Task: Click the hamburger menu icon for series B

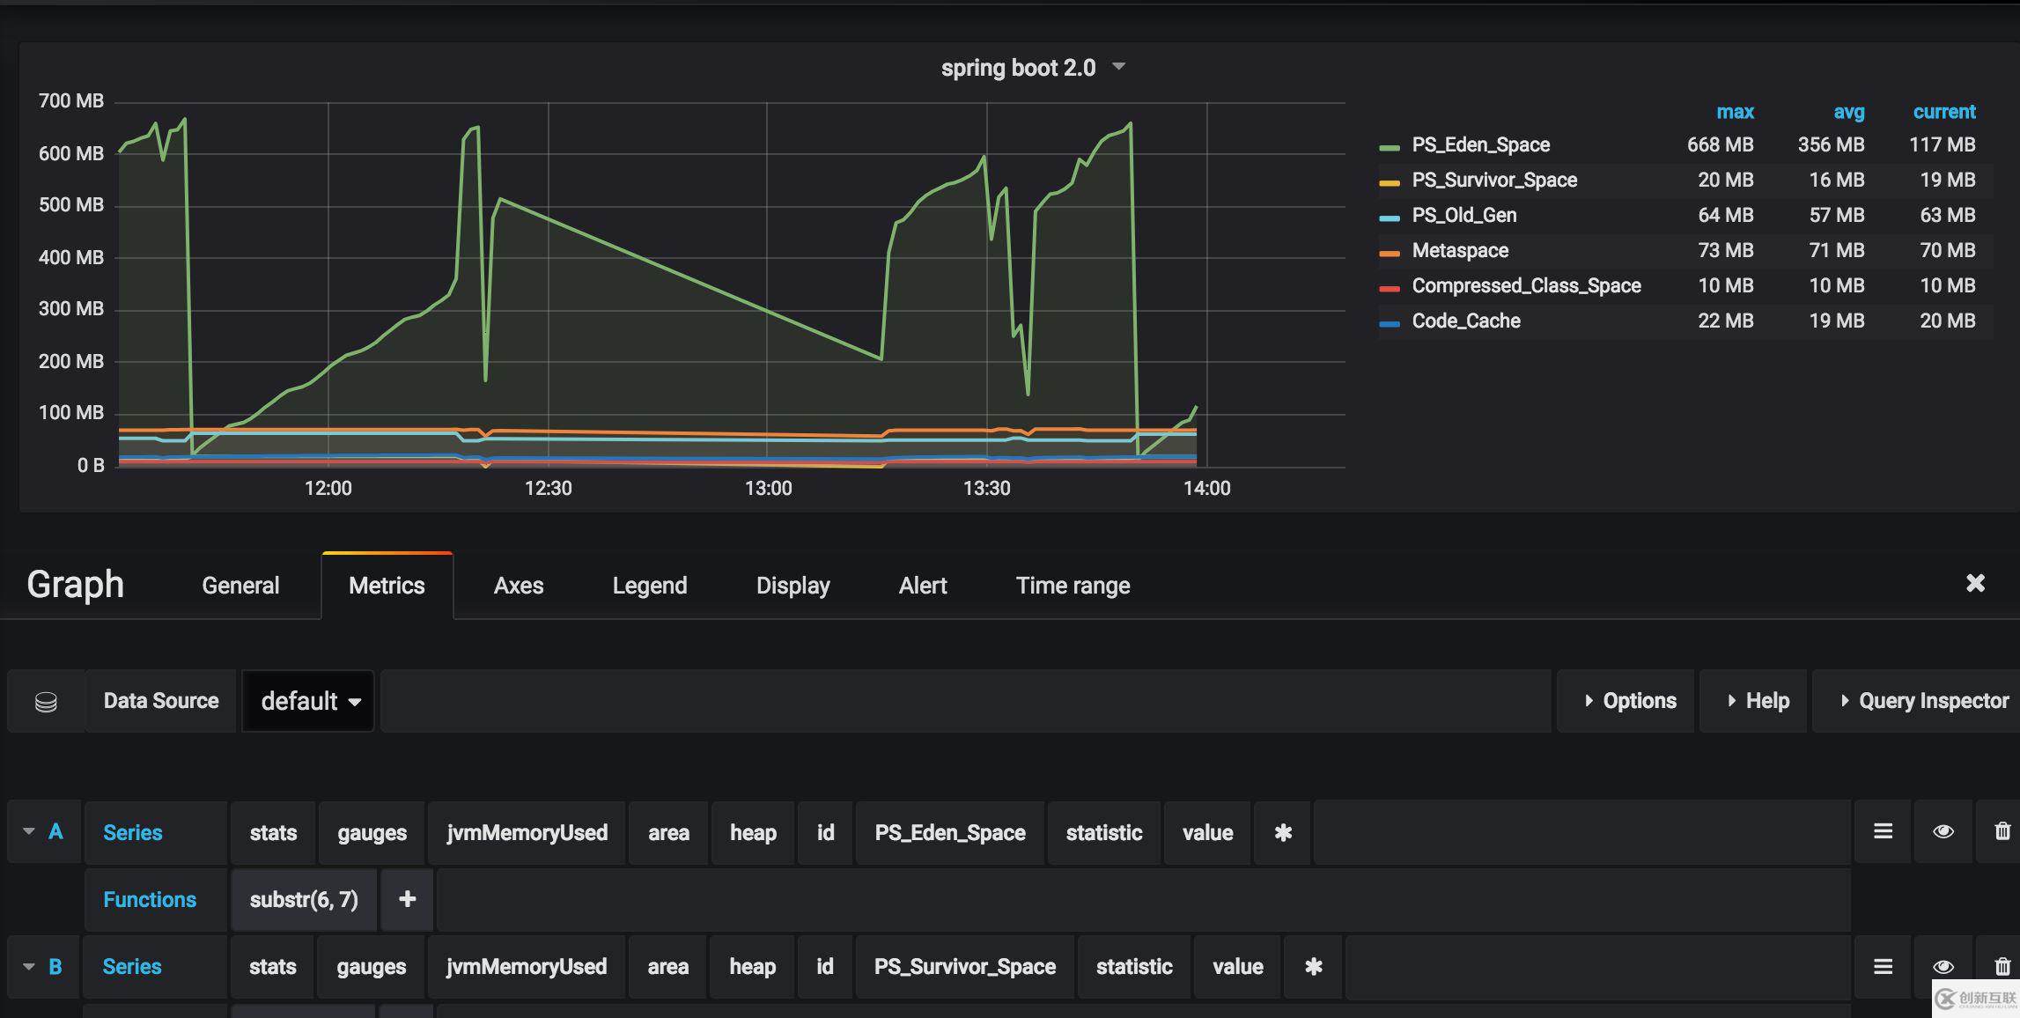Action: point(1883,967)
